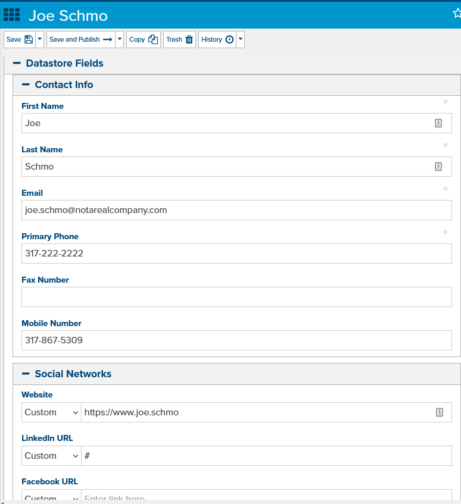Image resolution: width=461 pixels, height=504 pixels.
Task: Click the Website label
Action: coord(37,395)
